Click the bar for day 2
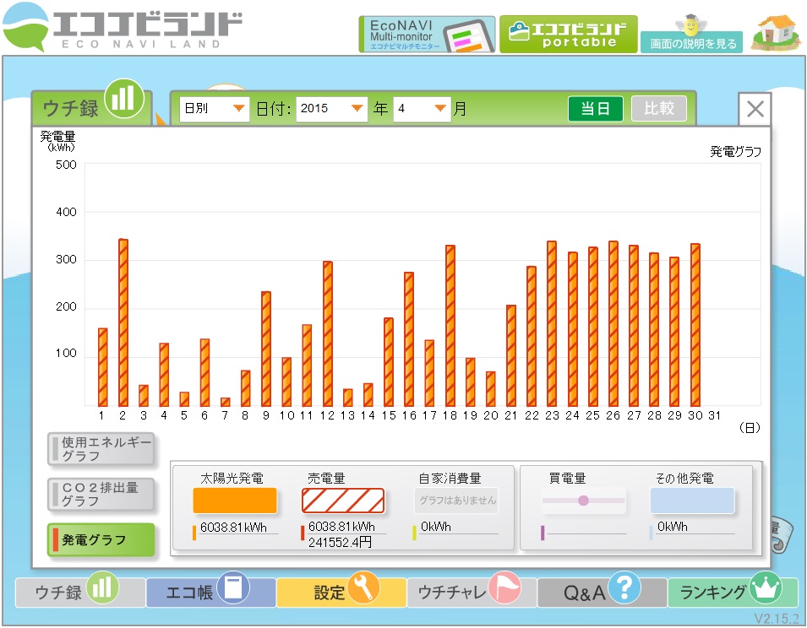 pos(123,322)
